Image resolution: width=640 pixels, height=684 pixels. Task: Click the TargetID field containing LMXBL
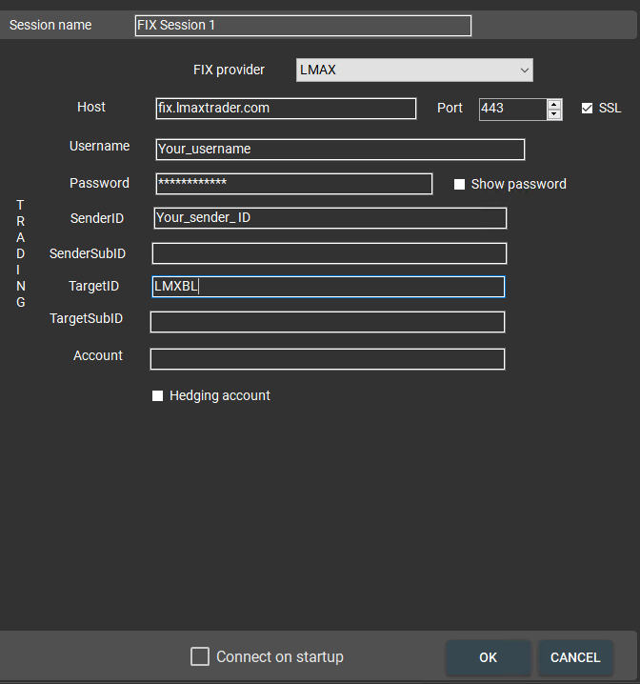tap(329, 287)
